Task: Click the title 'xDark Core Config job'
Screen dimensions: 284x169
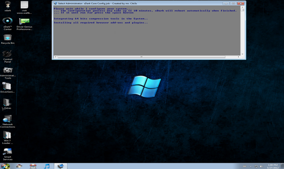Action: click(97, 4)
